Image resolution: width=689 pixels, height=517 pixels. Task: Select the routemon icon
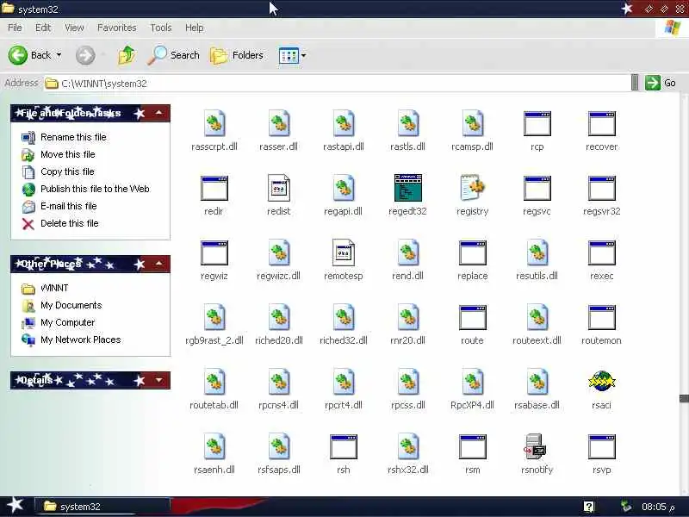pos(601,317)
